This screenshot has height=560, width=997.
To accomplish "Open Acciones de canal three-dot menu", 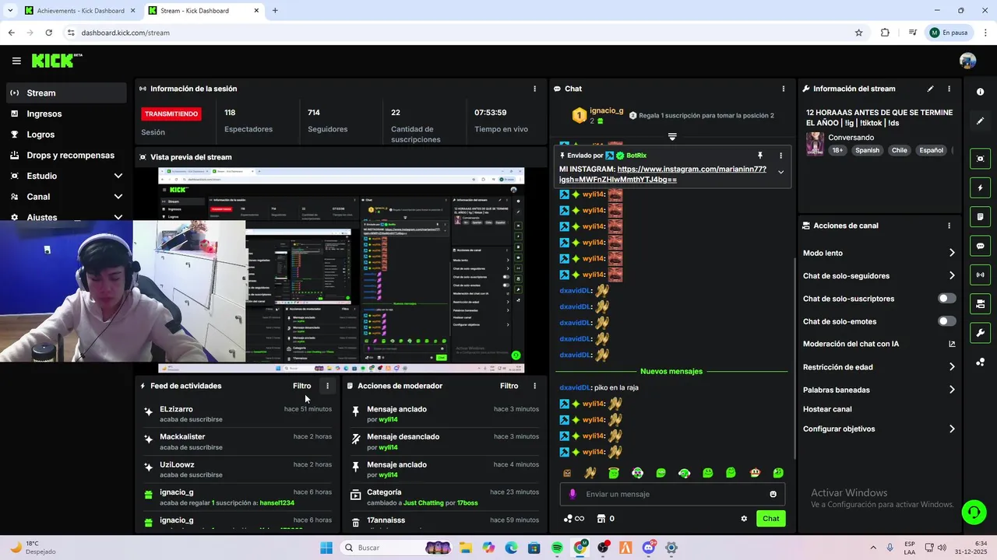I will pos(949,226).
